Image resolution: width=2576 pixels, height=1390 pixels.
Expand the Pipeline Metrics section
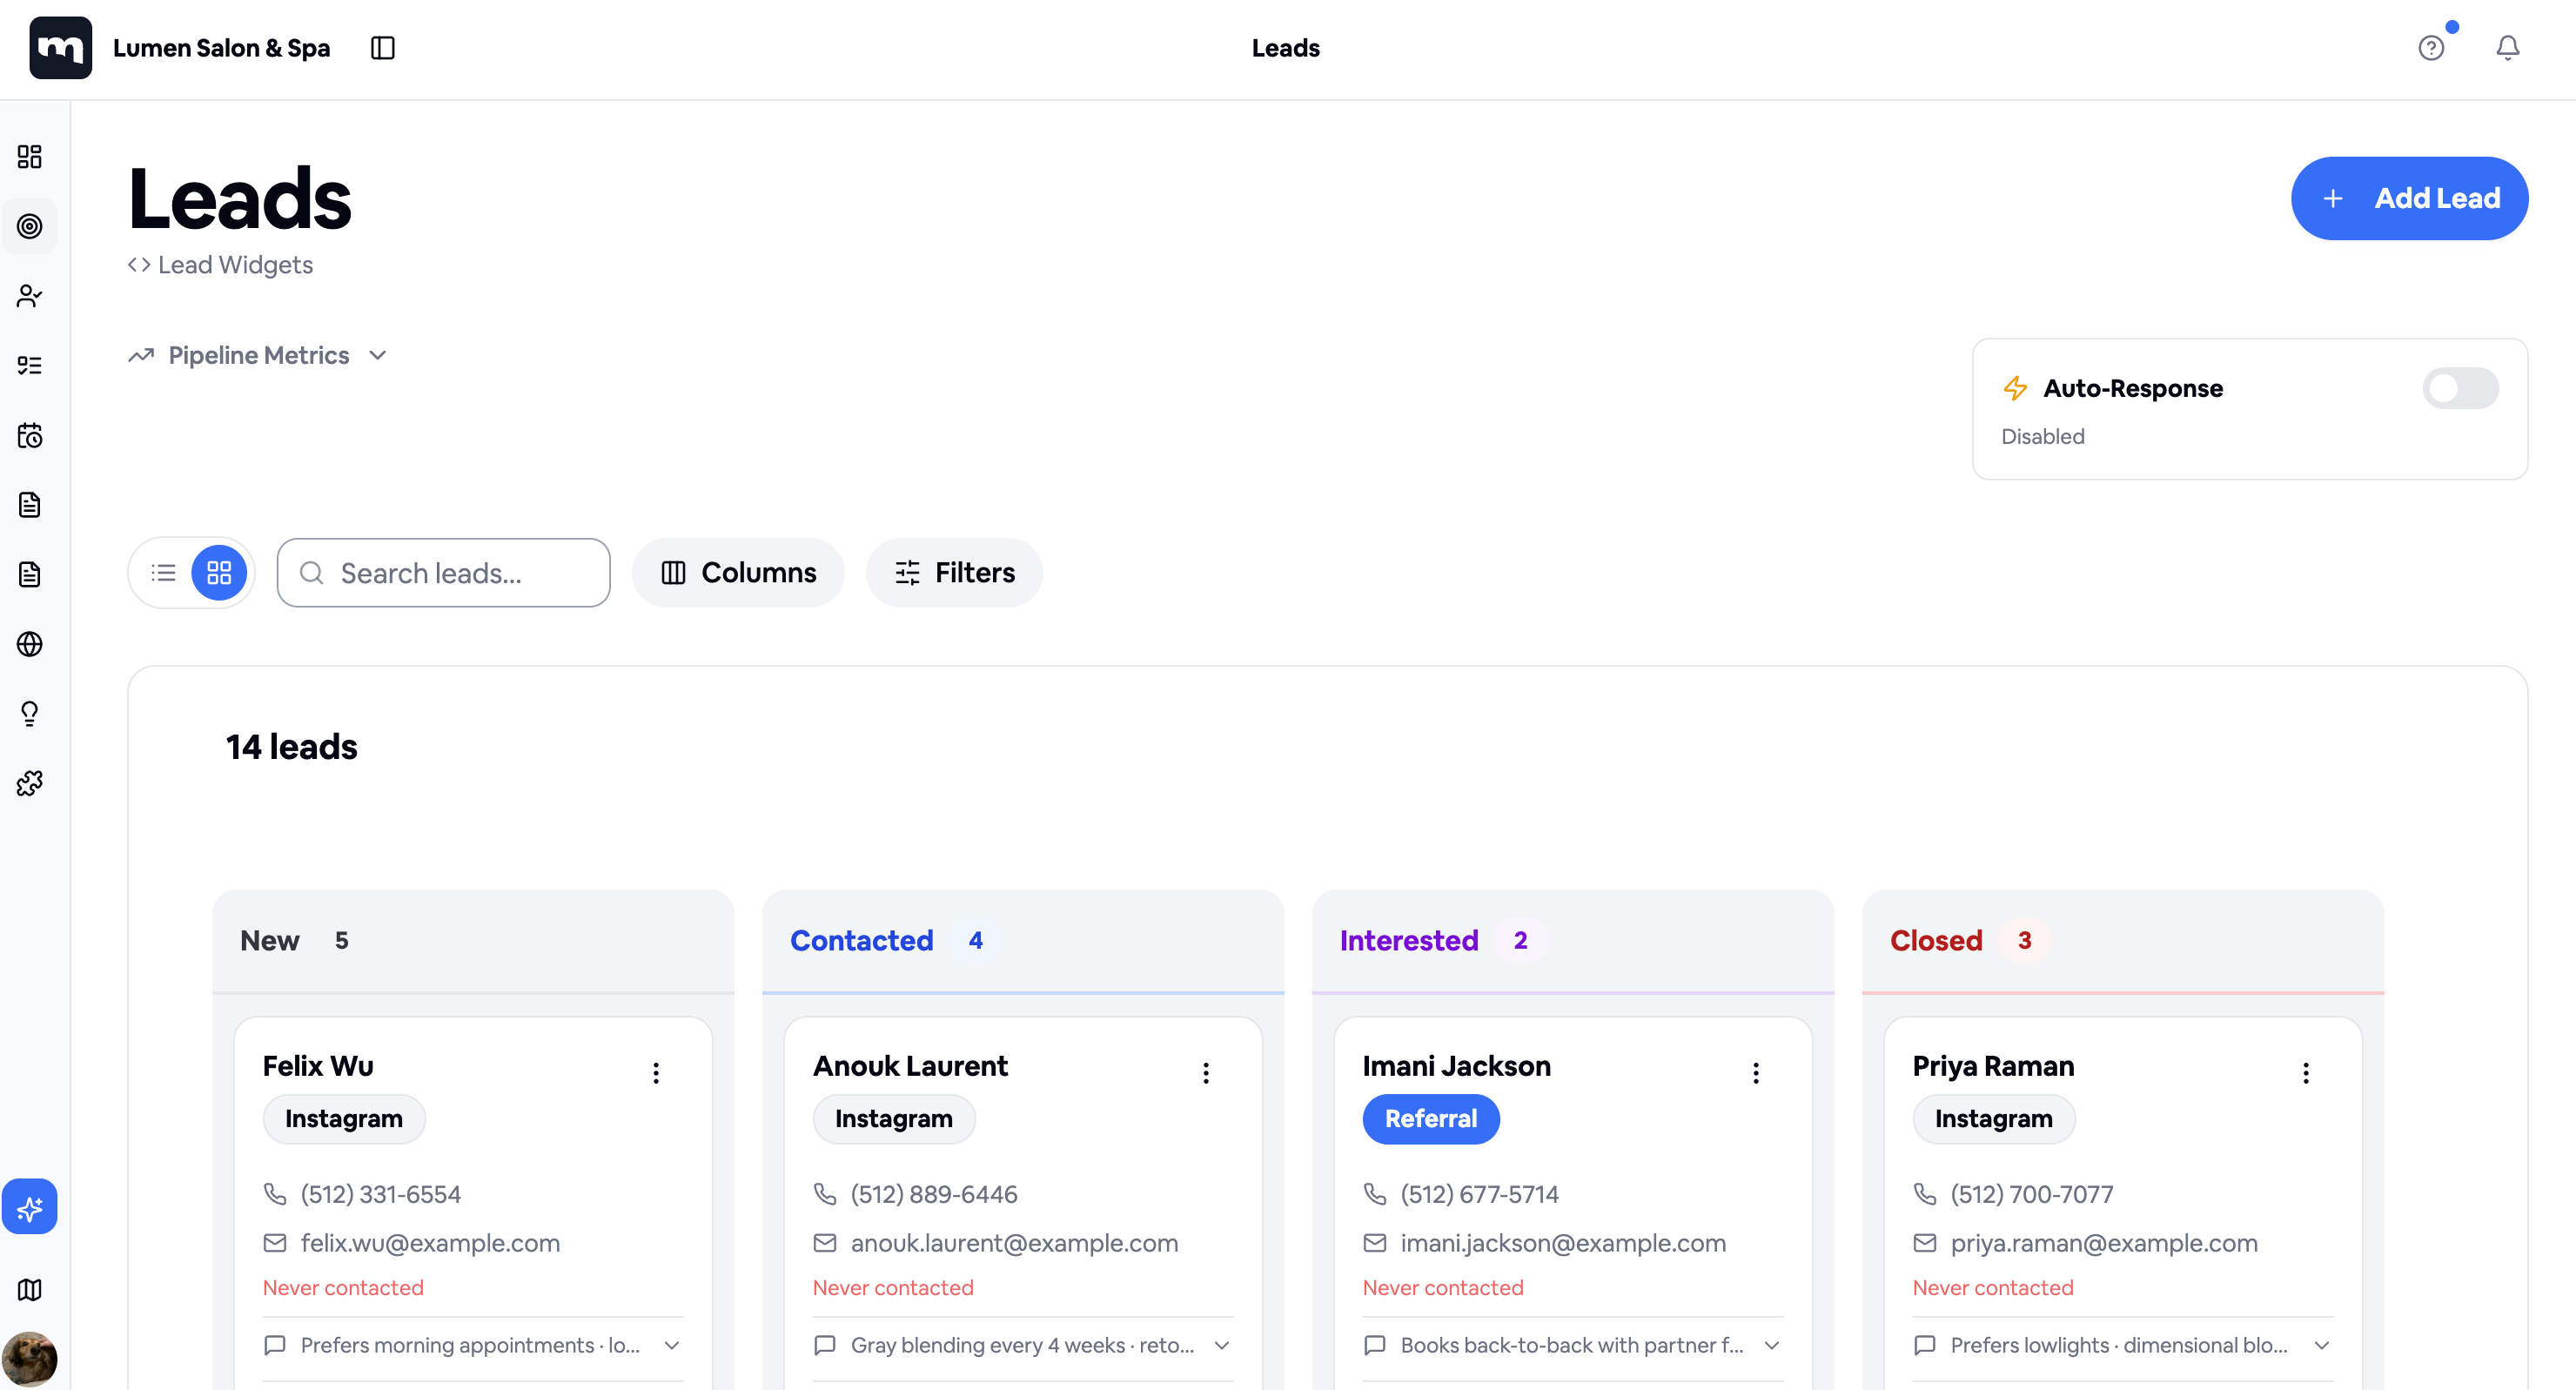(258, 355)
